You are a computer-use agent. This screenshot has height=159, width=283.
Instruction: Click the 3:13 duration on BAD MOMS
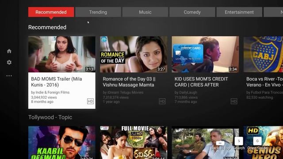coord(89,69)
